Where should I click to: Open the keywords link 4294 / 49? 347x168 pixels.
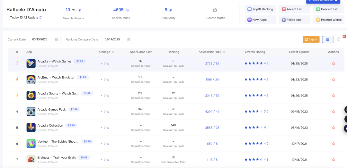[x=212, y=112]
